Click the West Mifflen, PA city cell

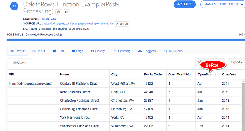point(126,84)
